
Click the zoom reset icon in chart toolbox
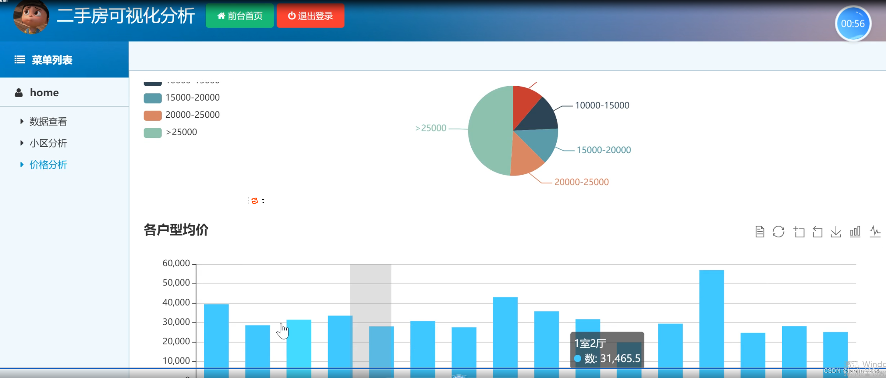[817, 232]
